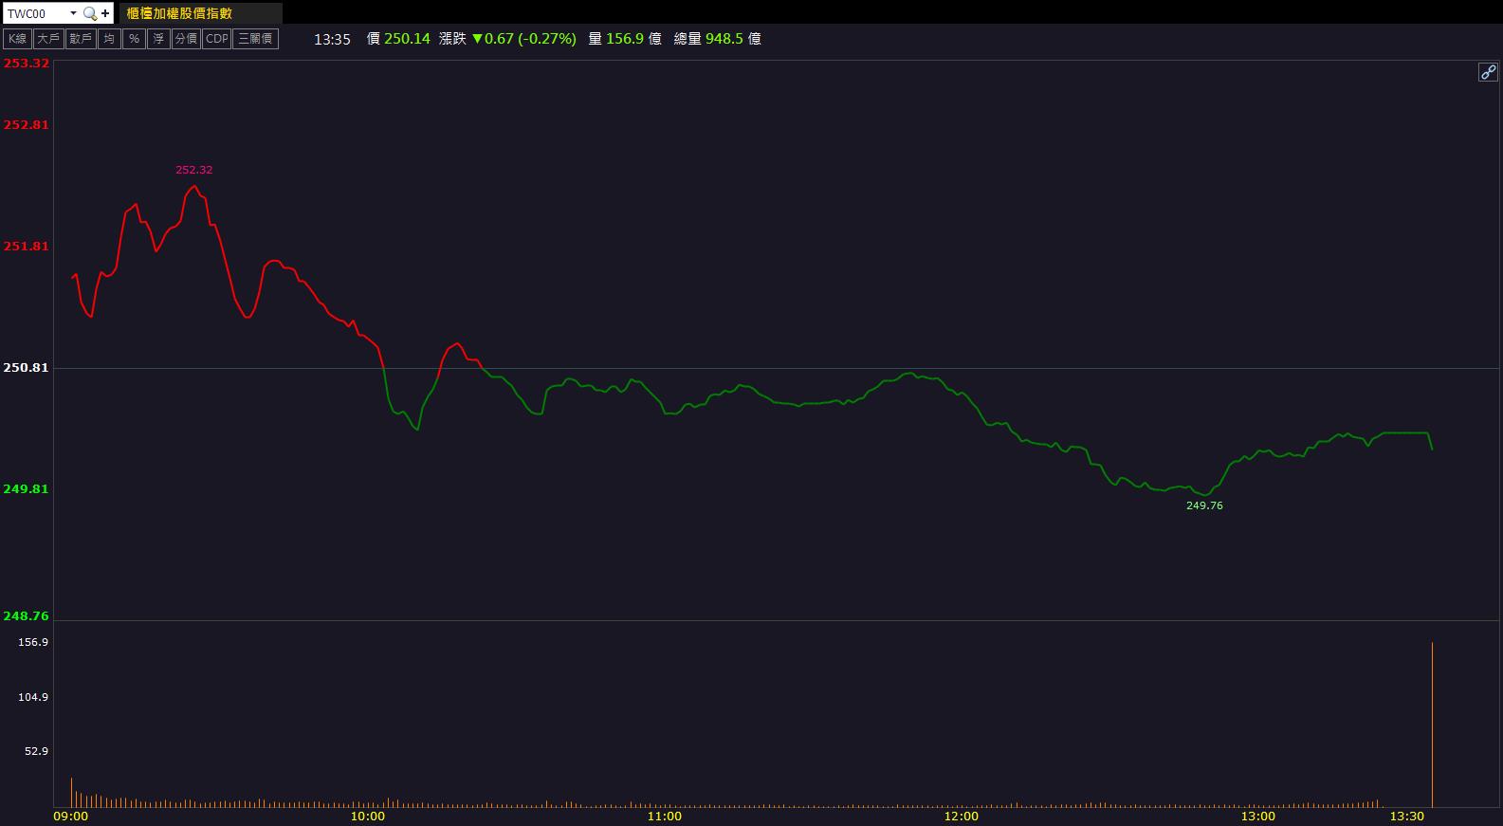1503x826 pixels.
Task: Select the 分價 price-volume button
Action: point(186,39)
